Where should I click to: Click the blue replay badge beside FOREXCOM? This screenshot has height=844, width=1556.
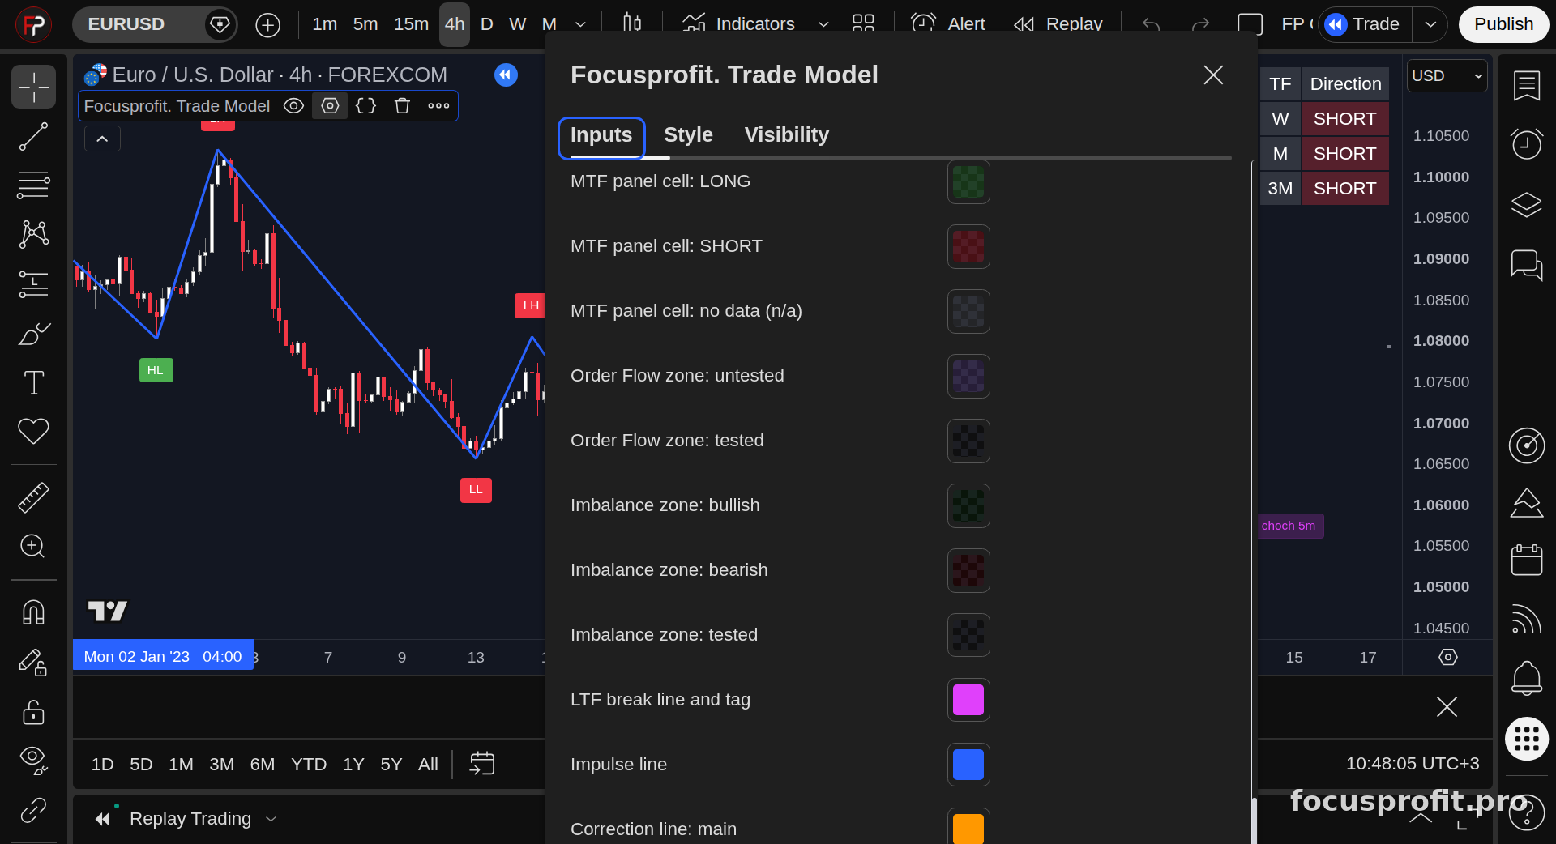[506, 75]
